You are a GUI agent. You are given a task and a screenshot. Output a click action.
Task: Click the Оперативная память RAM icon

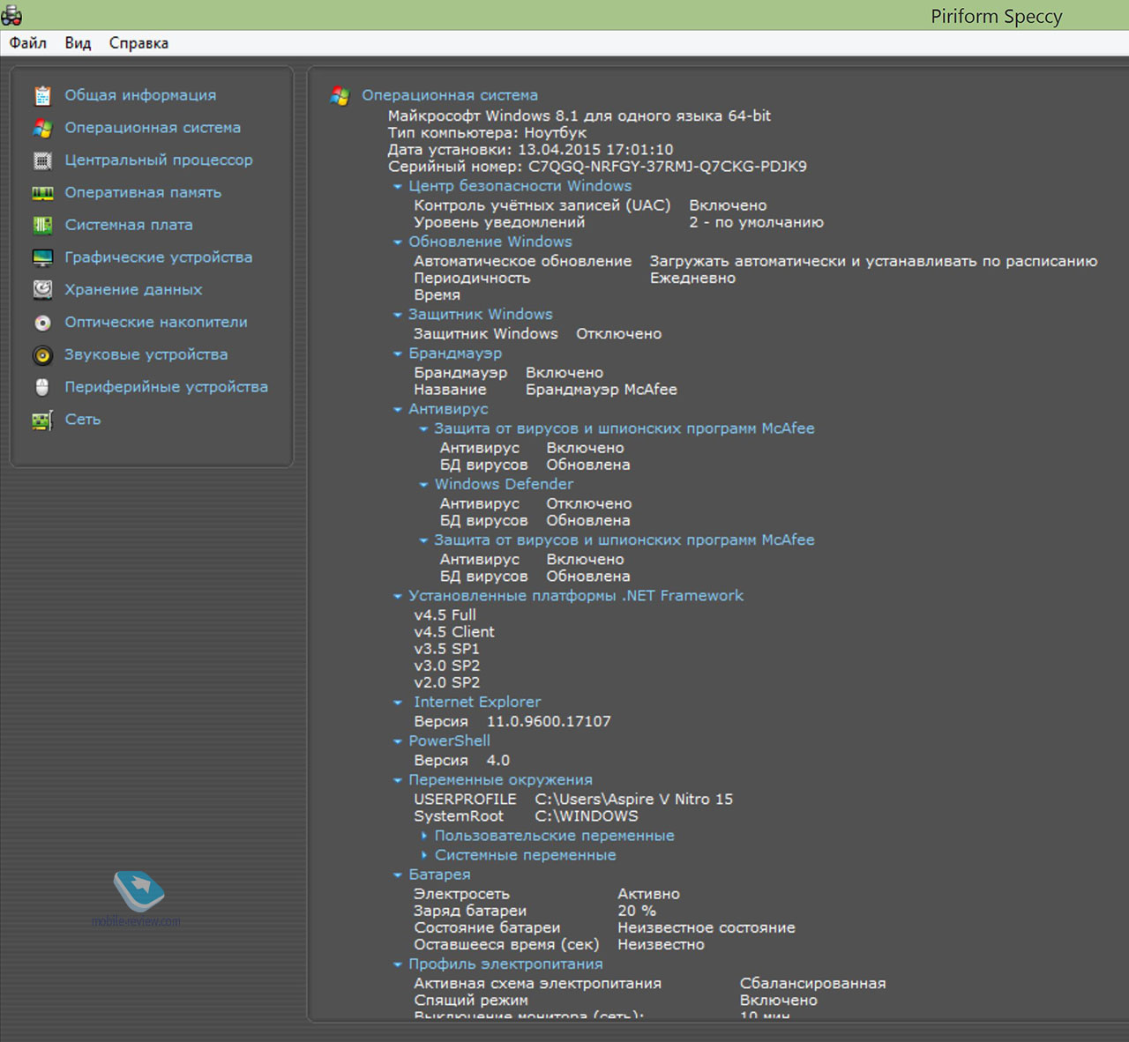click(x=42, y=193)
